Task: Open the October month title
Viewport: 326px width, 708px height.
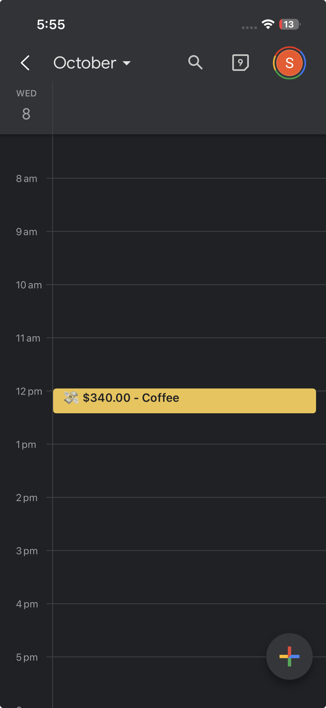Action: pyautogui.click(x=85, y=63)
